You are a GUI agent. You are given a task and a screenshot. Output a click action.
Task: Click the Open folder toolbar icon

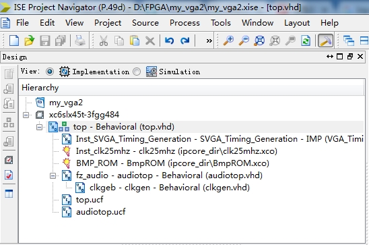coord(29,40)
